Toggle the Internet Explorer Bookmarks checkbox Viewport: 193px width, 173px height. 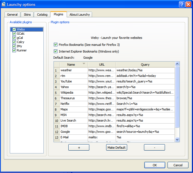tap(55, 51)
